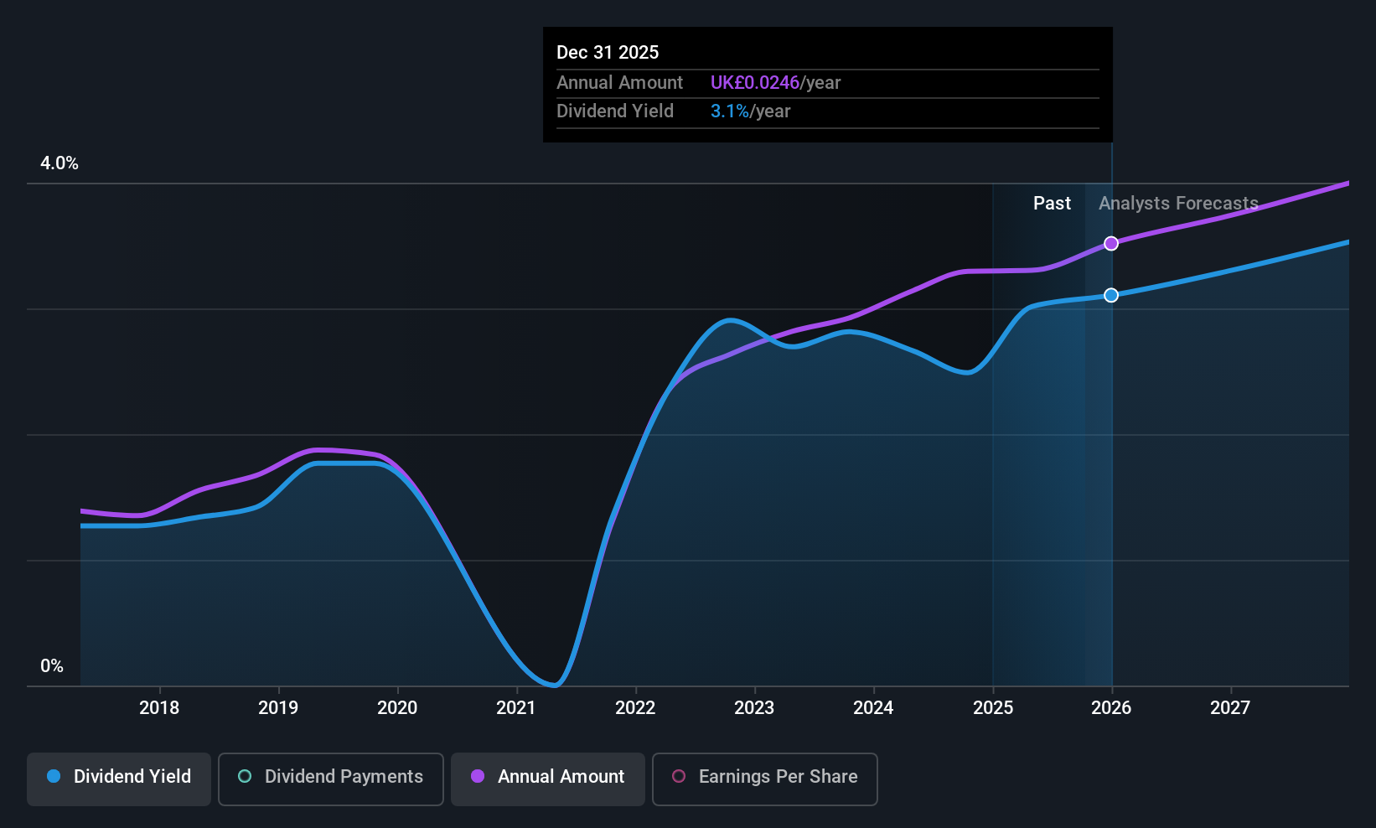This screenshot has height=828, width=1376.
Task: Click the 2024 x-axis label
Action: pos(873,707)
